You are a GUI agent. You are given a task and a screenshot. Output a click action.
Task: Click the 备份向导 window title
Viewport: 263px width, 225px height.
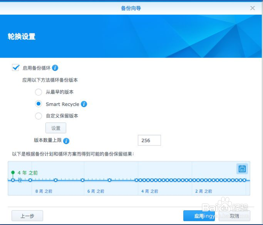pyautogui.click(x=131, y=8)
